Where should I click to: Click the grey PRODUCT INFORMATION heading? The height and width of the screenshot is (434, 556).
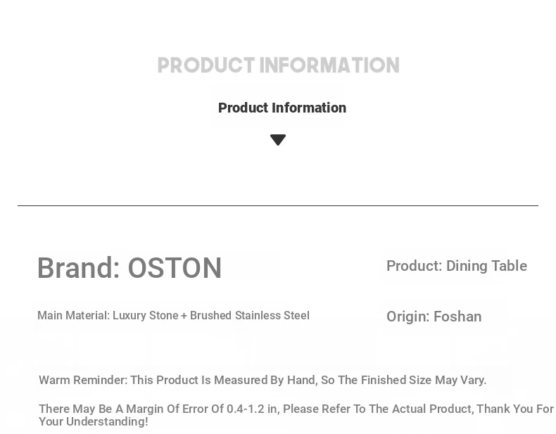pyautogui.click(x=278, y=65)
